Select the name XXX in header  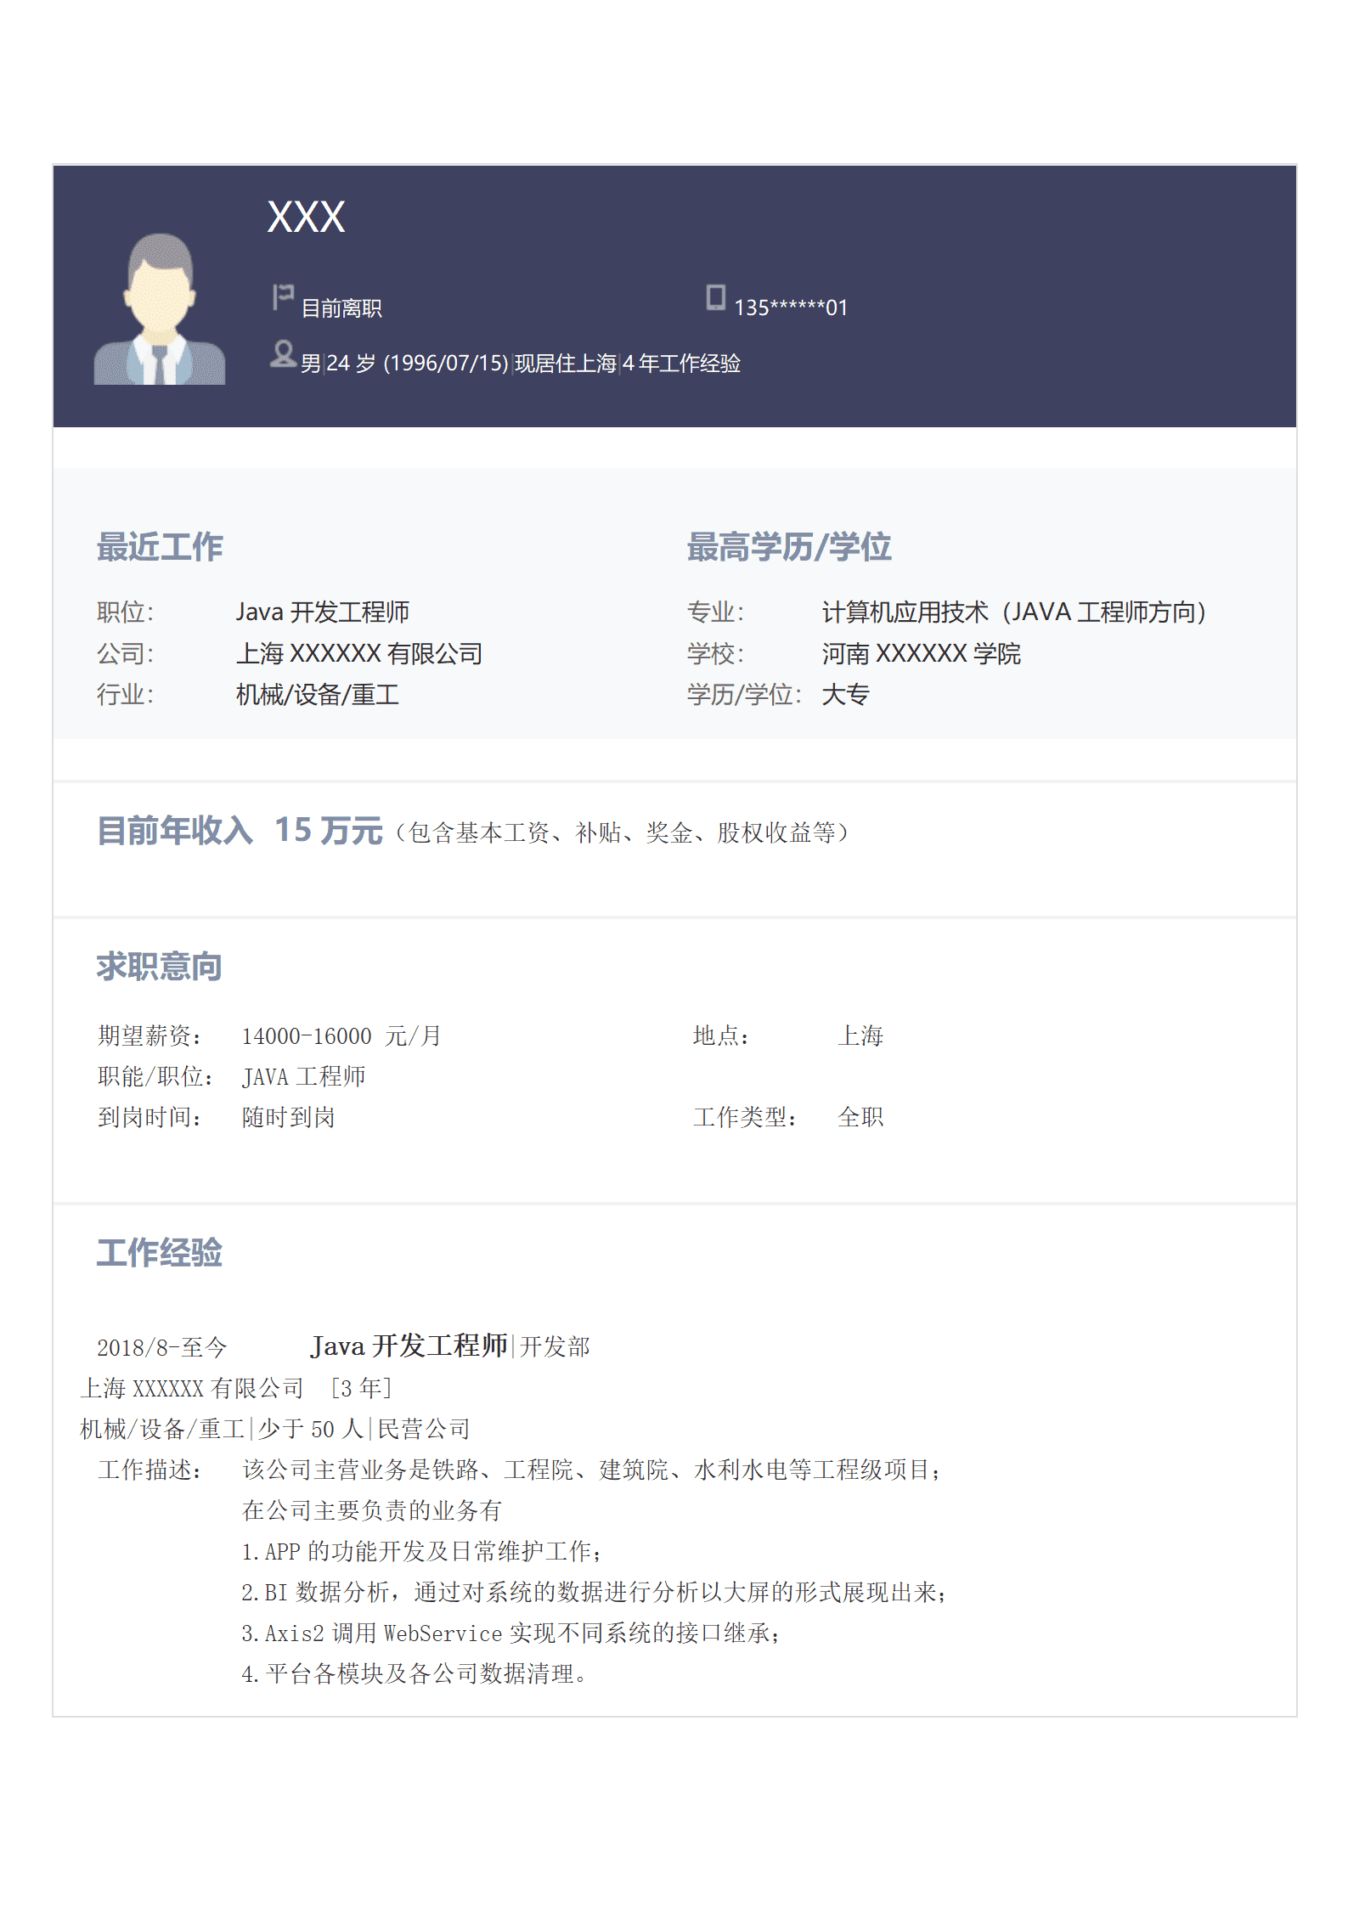[x=306, y=217]
